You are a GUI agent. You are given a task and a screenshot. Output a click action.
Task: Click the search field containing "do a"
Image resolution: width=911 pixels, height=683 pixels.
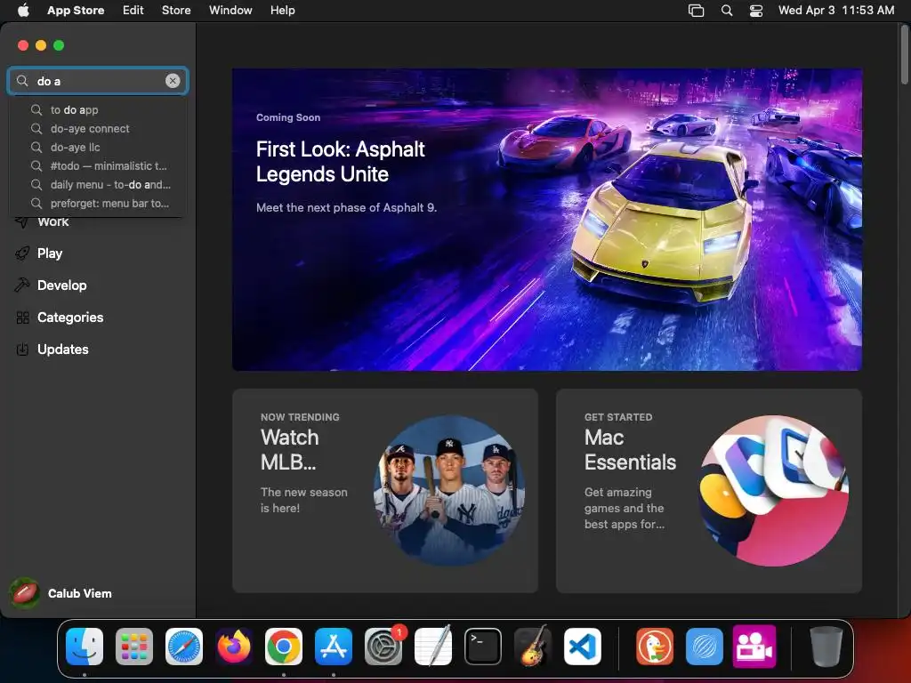[98, 81]
